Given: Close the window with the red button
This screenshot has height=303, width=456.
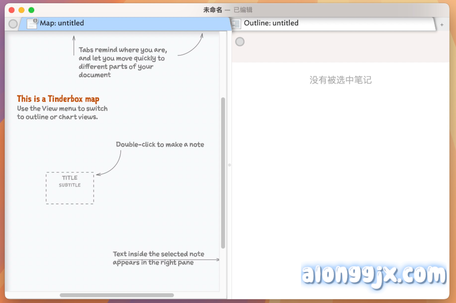Looking at the screenshot, I should pos(12,10).
